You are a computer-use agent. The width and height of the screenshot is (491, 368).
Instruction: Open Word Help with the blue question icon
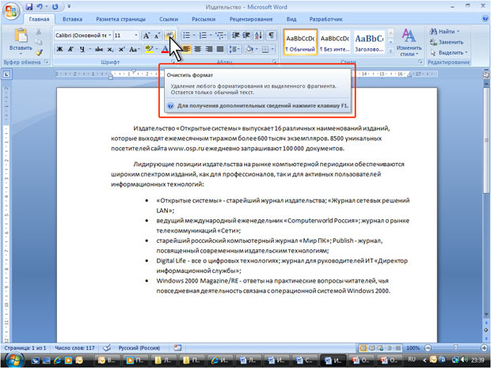485,19
